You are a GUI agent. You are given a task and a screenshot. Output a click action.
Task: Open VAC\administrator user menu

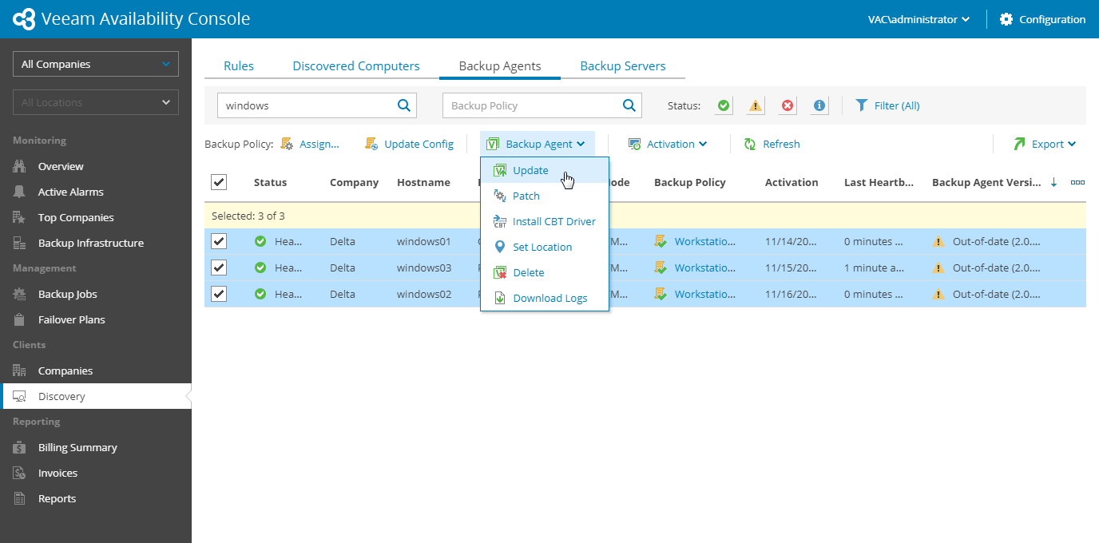coord(919,19)
